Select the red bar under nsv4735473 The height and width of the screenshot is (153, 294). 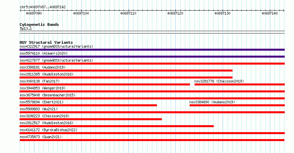pyautogui.click(x=152, y=140)
